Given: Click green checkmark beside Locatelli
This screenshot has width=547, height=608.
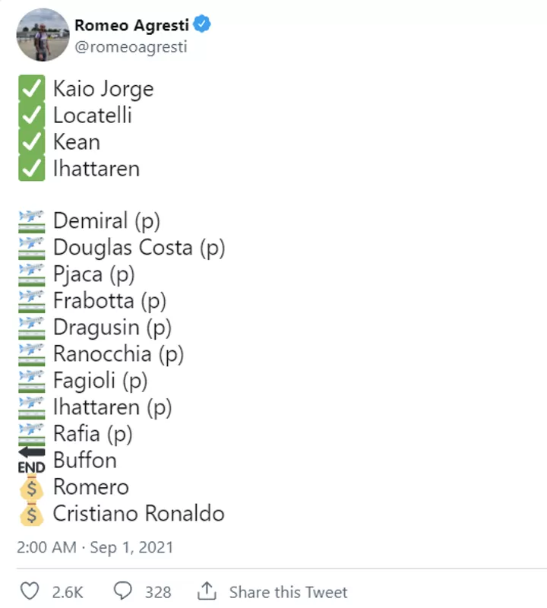Looking at the screenshot, I should click(32, 116).
